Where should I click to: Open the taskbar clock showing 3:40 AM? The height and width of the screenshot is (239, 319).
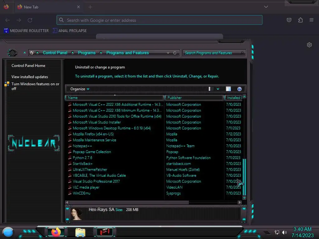click(x=302, y=232)
